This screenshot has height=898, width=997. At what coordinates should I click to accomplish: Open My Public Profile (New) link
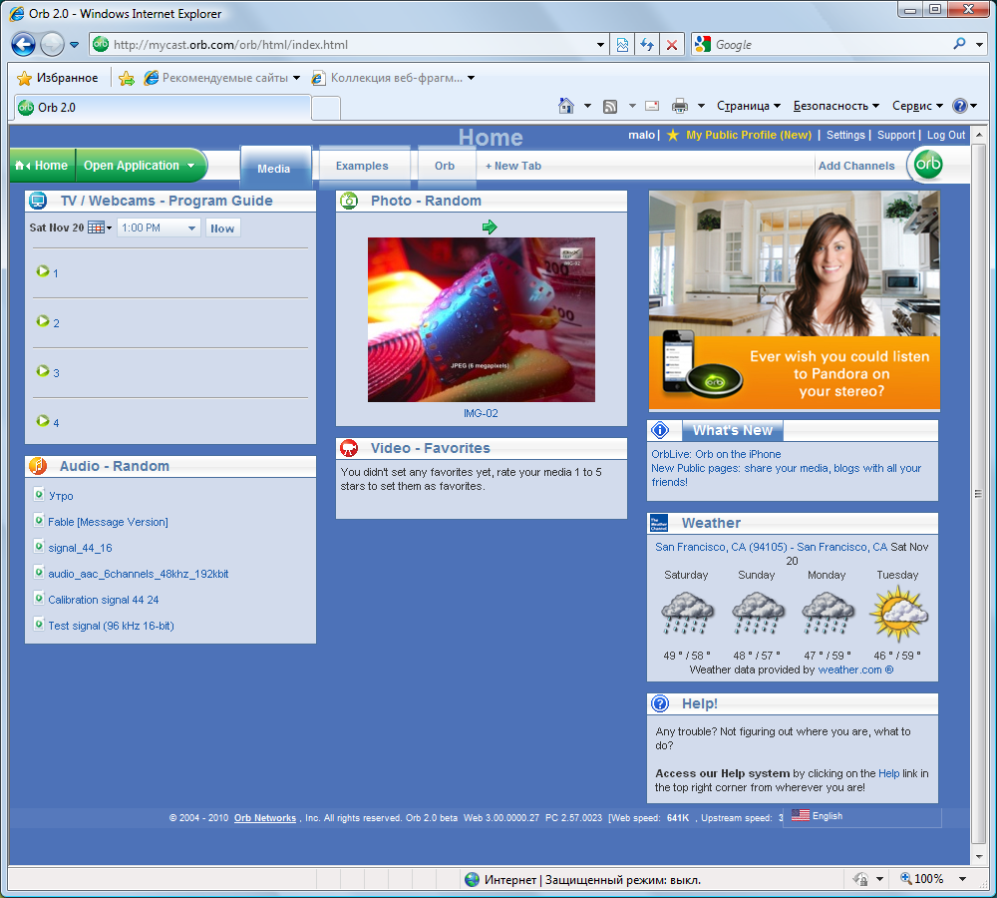[749, 135]
